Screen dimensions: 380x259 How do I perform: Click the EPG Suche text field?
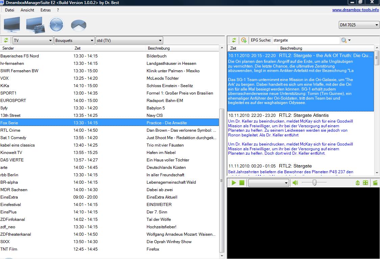coord(305,40)
